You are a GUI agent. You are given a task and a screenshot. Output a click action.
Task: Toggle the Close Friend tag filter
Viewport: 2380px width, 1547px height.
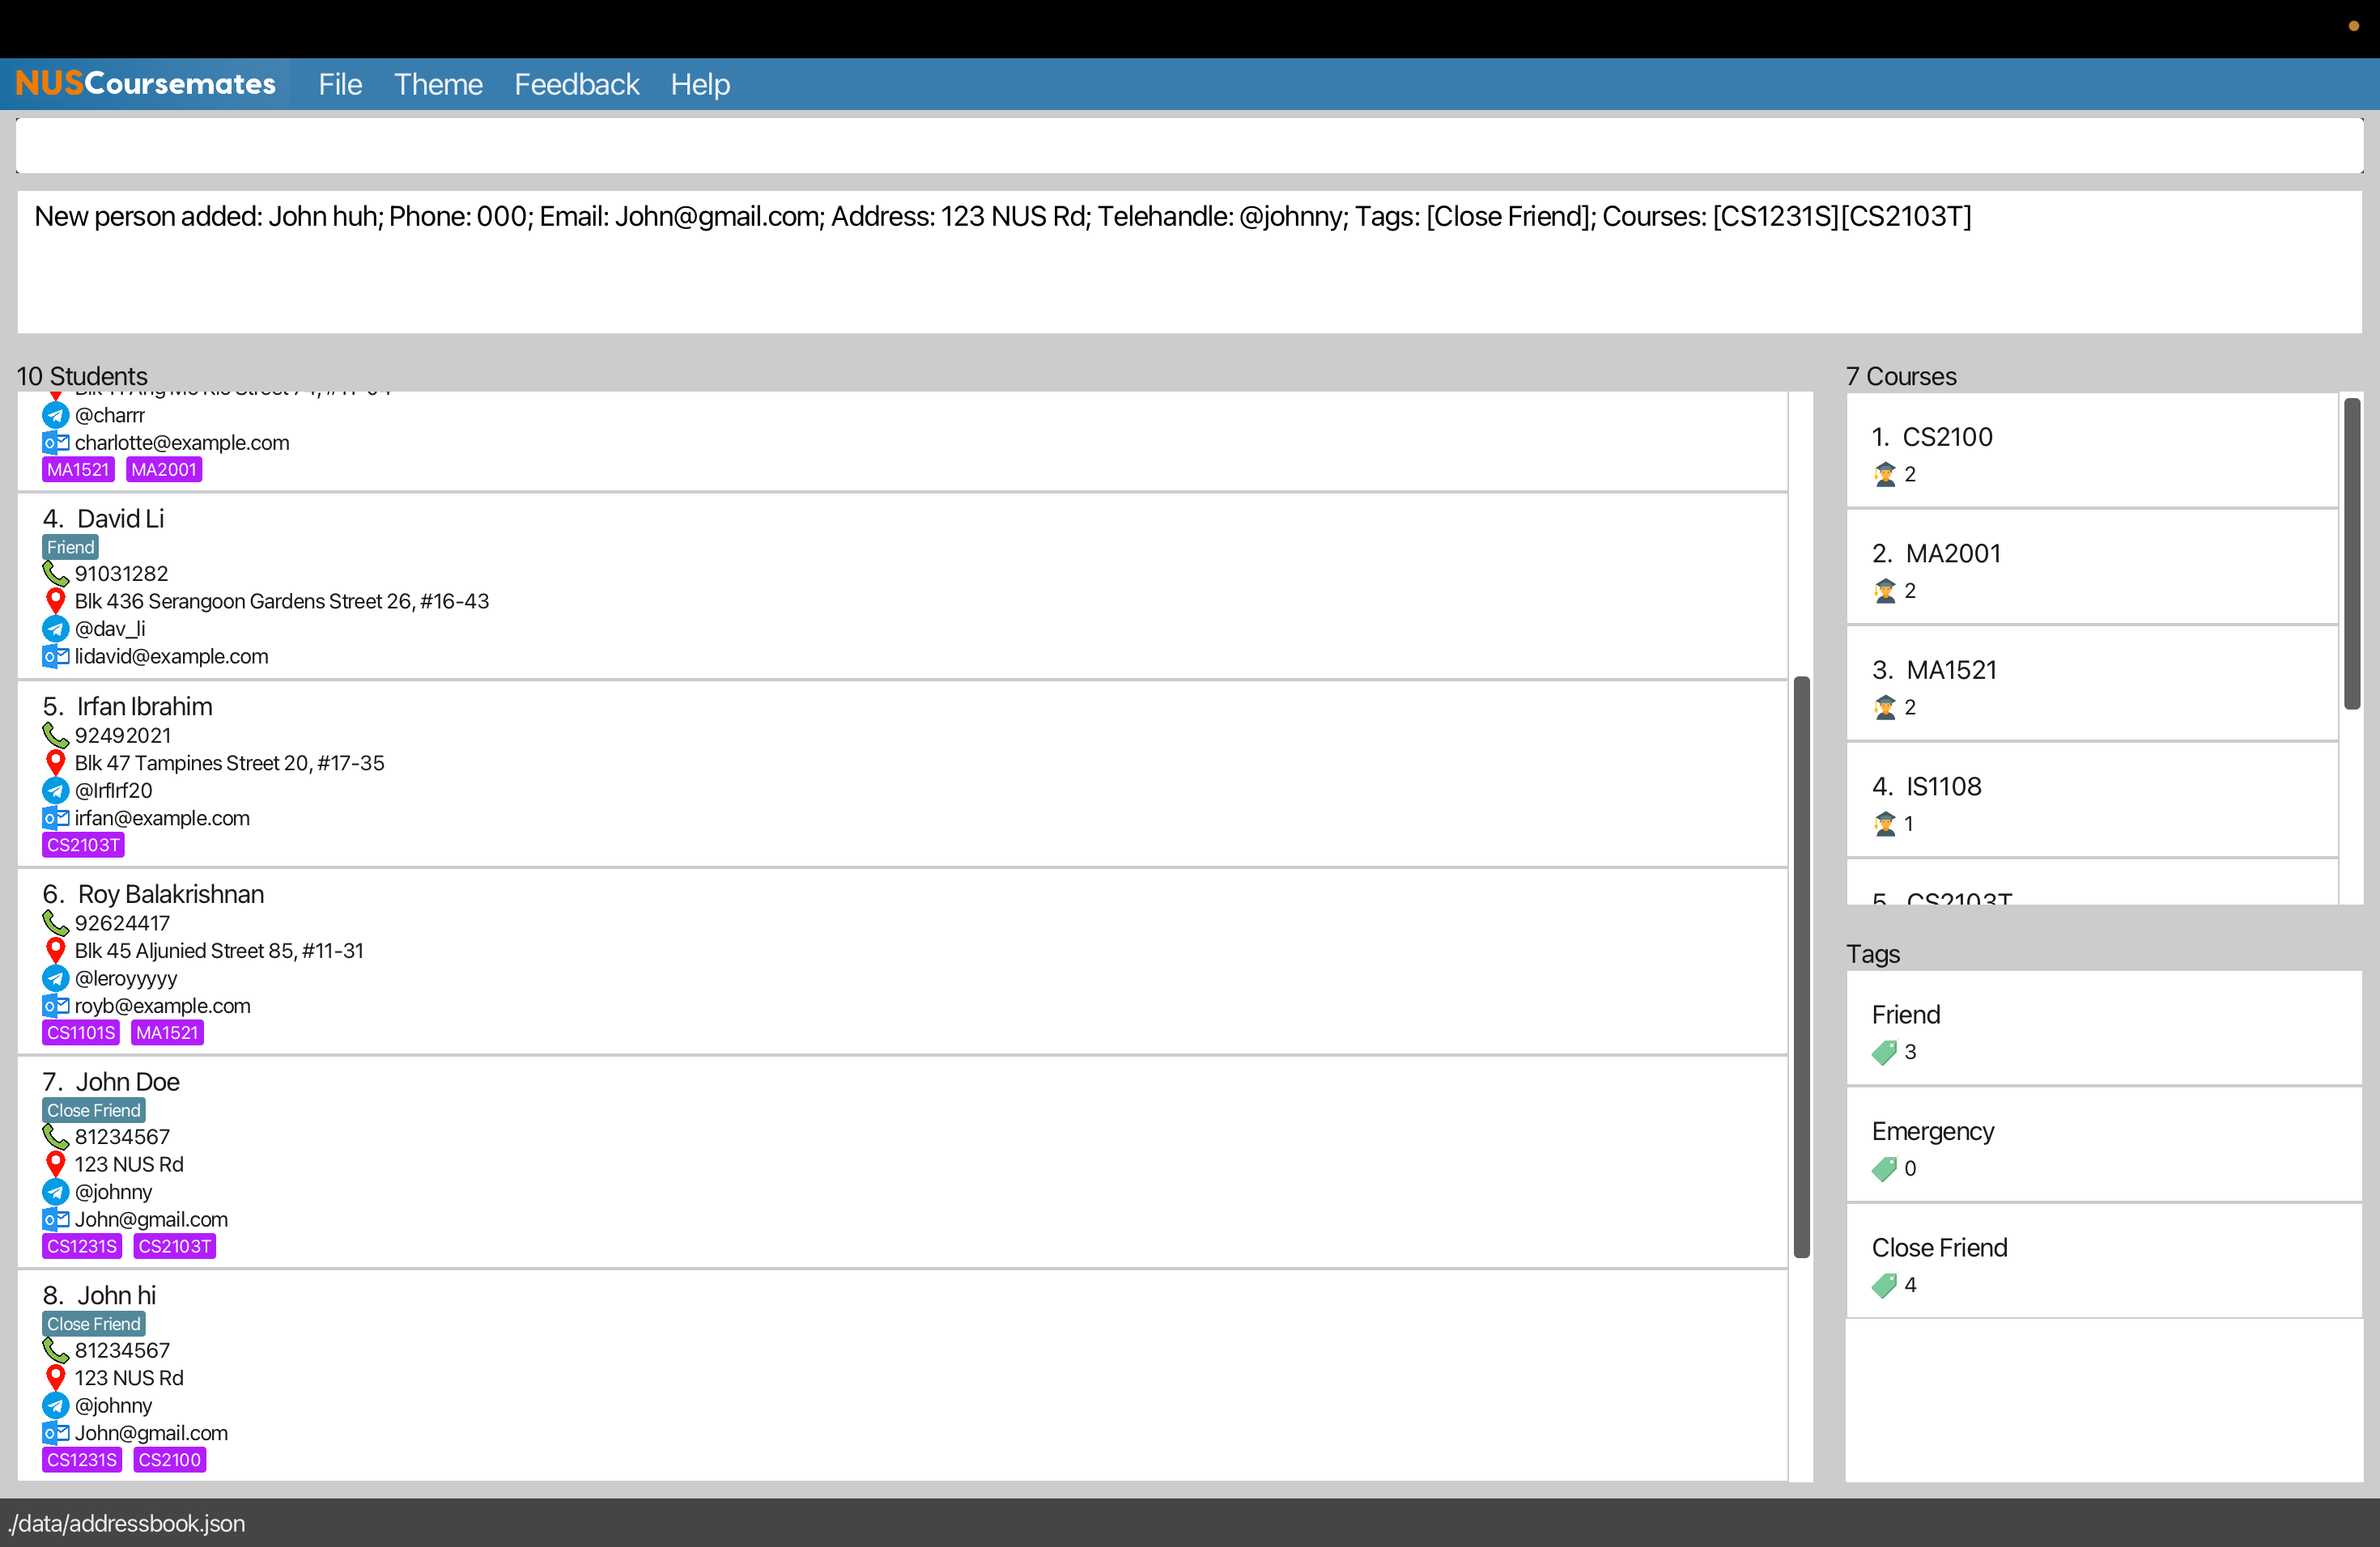coord(1938,1248)
